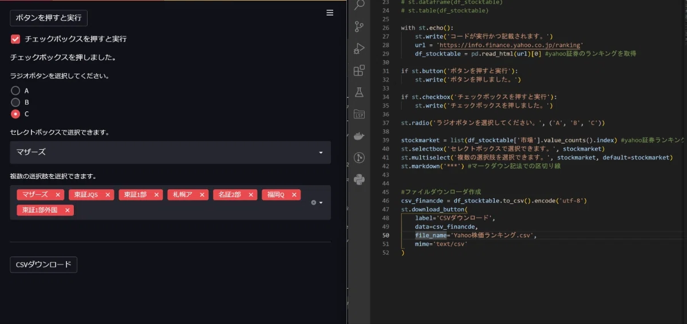Open the Docker panel
687x324 pixels.
click(x=360, y=136)
